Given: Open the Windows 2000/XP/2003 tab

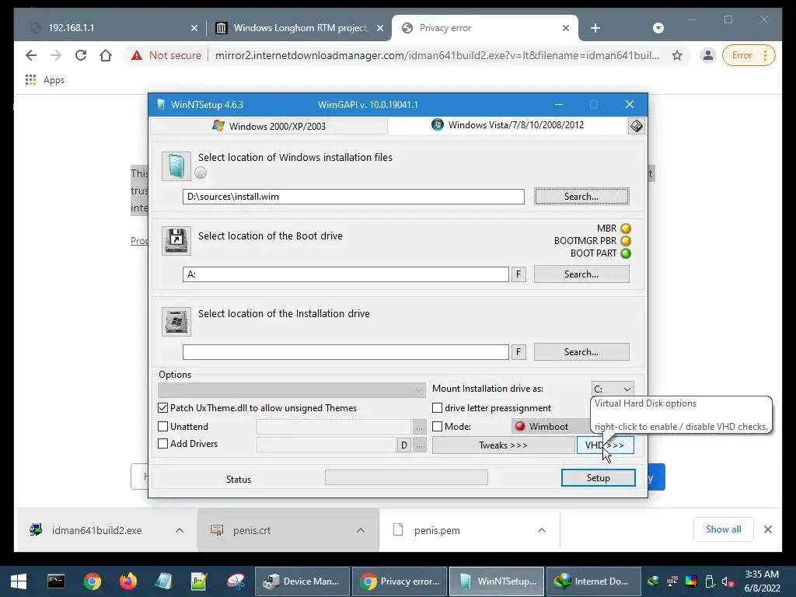Looking at the screenshot, I should click(x=269, y=126).
